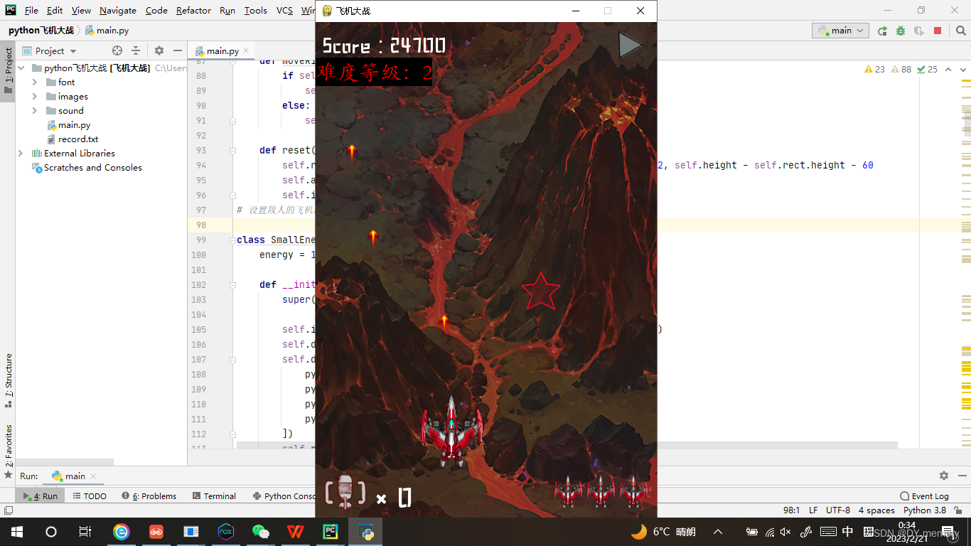Click 4 spaces indent setting
Viewport: 971px width, 546px height.
[876, 510]
